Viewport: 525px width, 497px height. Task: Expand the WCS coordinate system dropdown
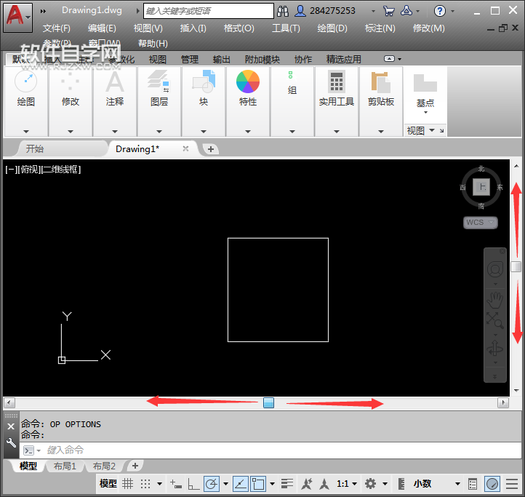coord(481,223)
